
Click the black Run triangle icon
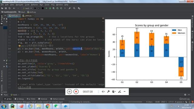pyautogui.click(x=35, y=8)
